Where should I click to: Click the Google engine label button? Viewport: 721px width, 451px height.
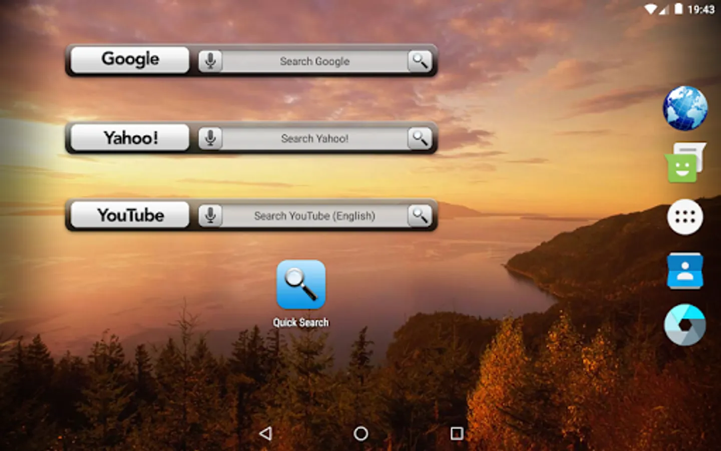[130, 60]
